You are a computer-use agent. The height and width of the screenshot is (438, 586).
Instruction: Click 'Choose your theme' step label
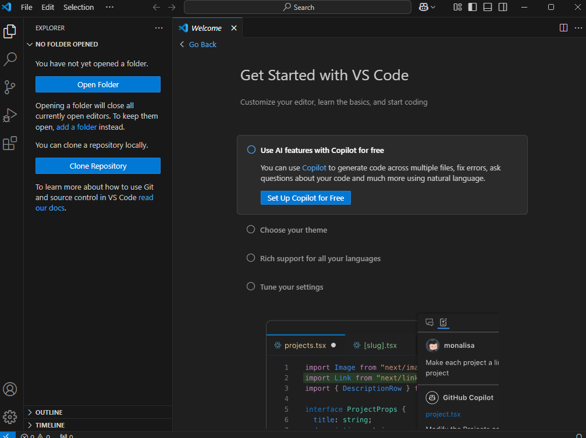tap(293, 230)
